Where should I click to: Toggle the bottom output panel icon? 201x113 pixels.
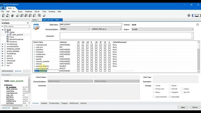[197, 15]
